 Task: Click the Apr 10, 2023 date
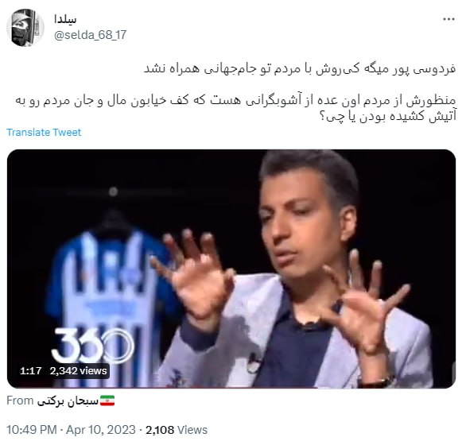(x=101, y=430)
